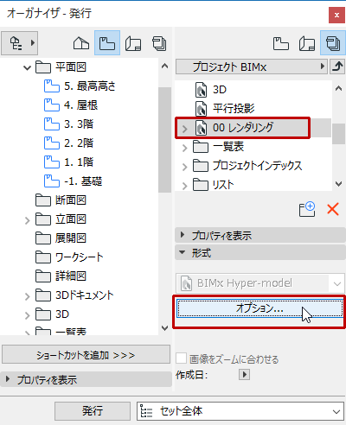The width and height of the screenshot is (346, 425).
Task: Expand the 3Dドキュメント folder
Action: tap(27, 296)
